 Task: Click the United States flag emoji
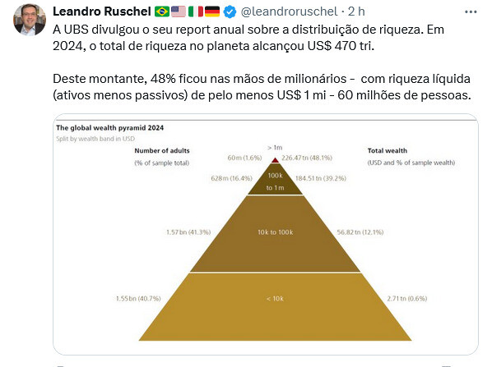[x=179, y=11]
